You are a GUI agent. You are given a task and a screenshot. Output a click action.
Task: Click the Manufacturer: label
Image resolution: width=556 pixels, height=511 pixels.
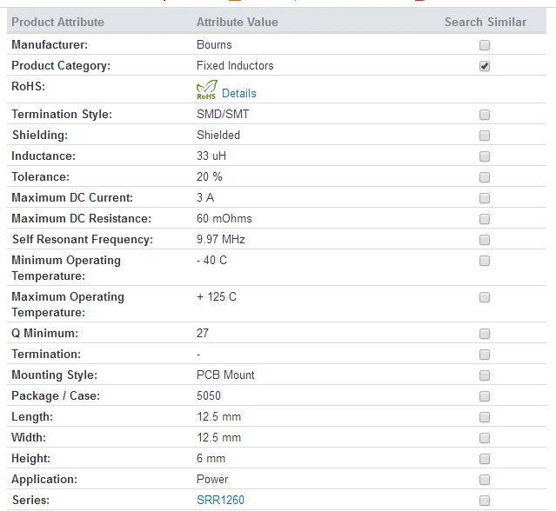tap(50, 44)
